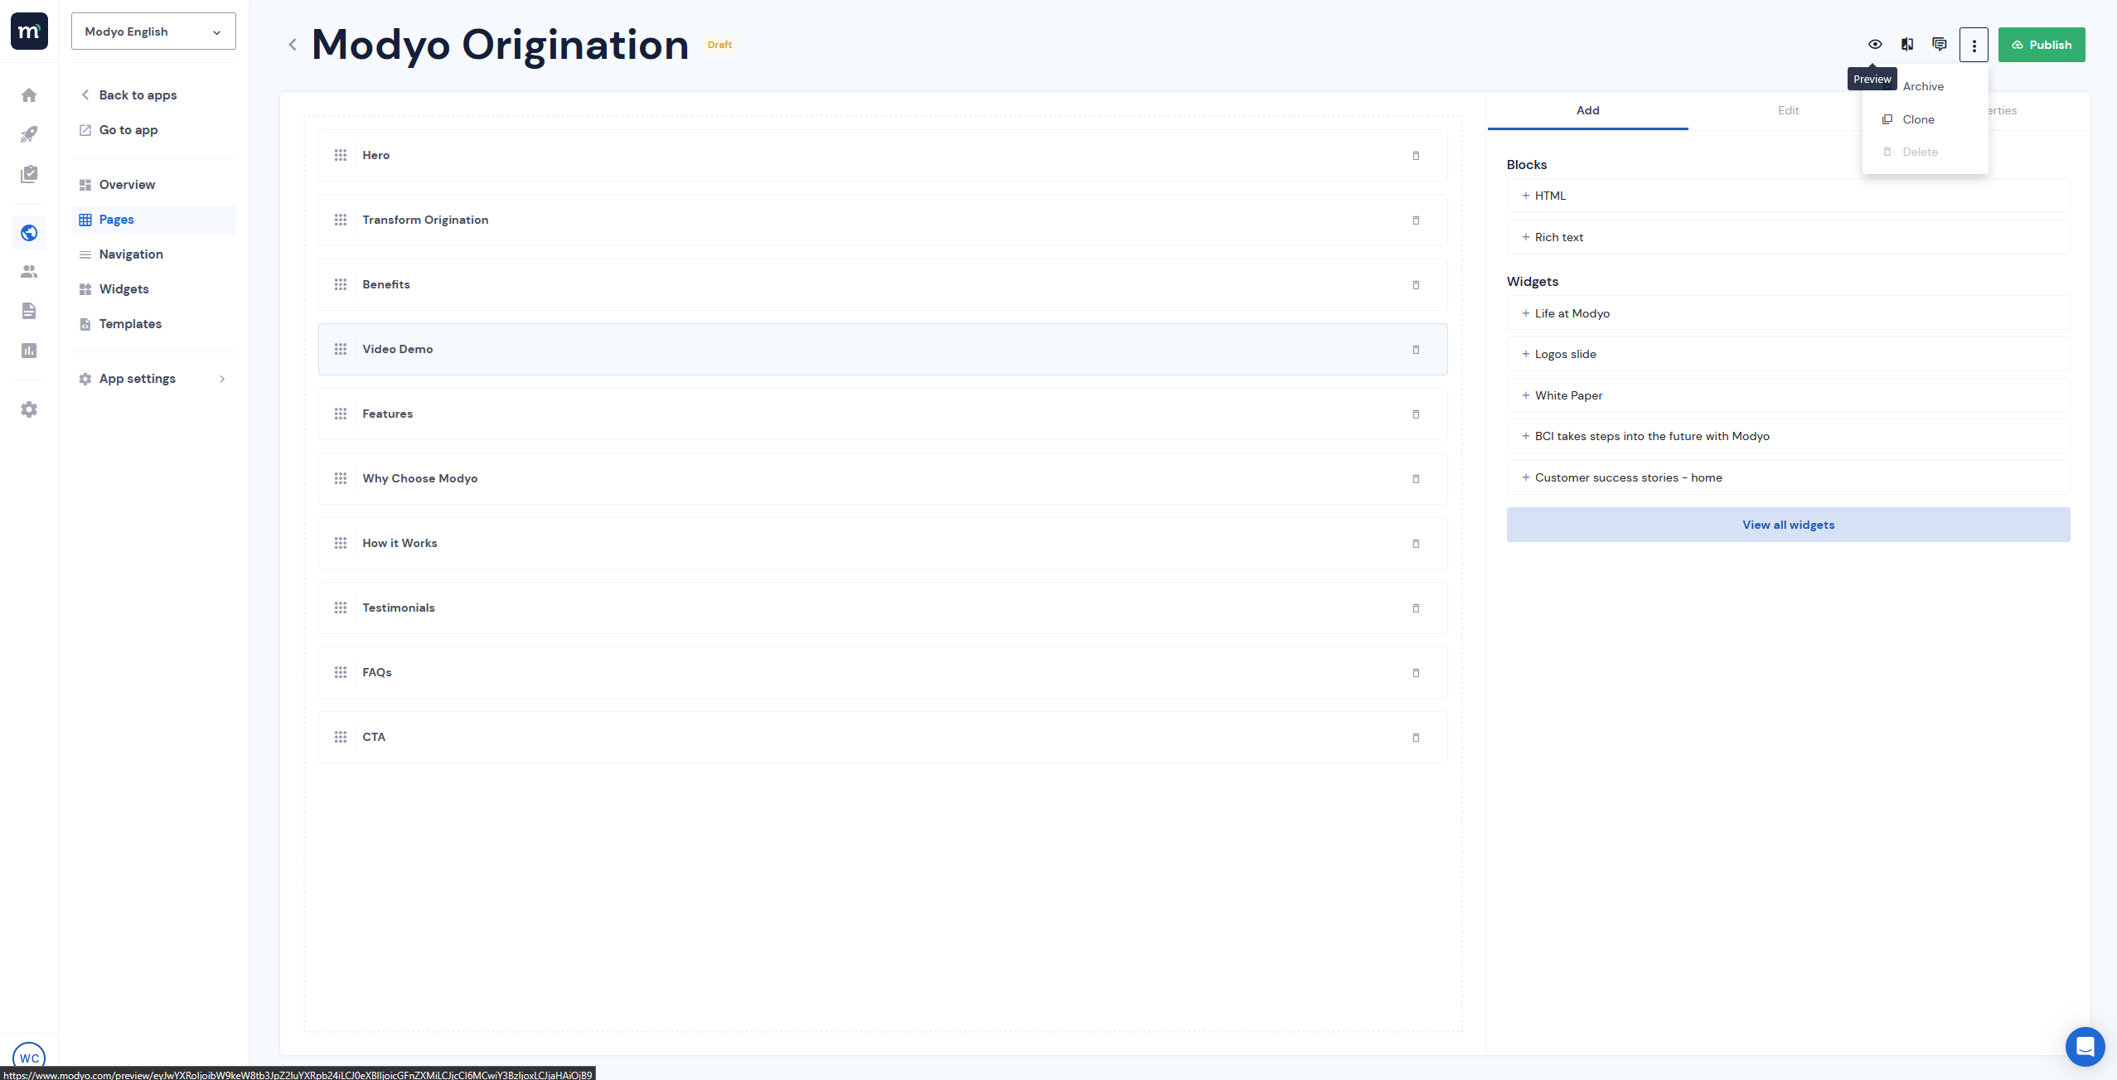Open Navigation in the side menu

(x=131, y=254)
